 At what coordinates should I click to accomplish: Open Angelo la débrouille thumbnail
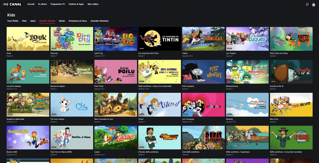coord(28,105)
